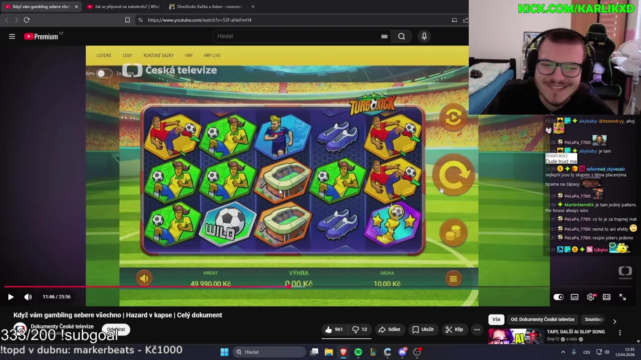Select the 'Vše' filter chip

point(496,319)
